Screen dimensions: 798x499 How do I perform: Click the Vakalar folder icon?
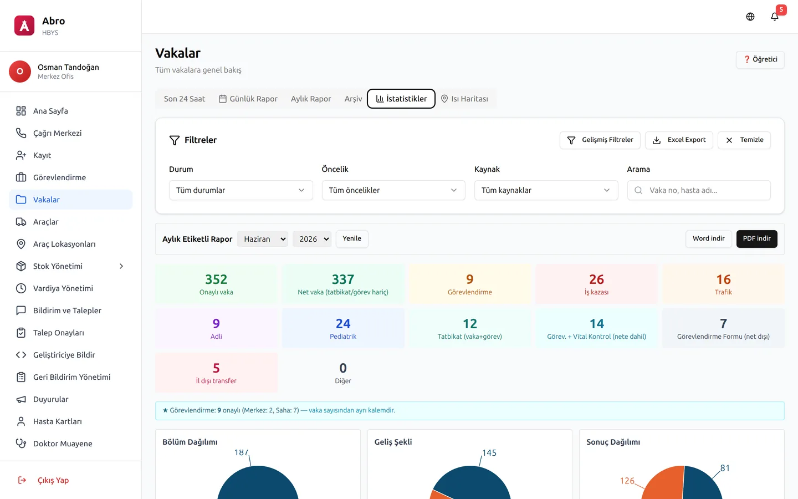coord(21,200)
